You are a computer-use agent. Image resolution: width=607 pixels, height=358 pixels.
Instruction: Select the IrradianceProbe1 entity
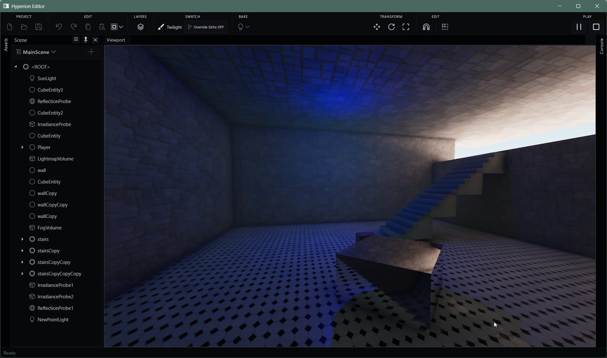click(x=55, y=285)
